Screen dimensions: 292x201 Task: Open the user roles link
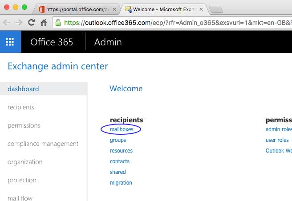point(277,140)
